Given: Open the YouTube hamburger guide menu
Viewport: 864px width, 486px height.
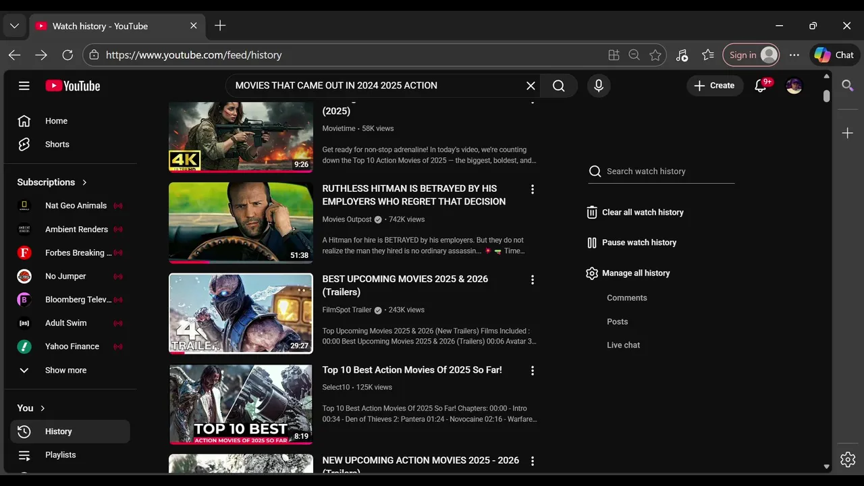Looking at the screenshot, I should 24,86.
